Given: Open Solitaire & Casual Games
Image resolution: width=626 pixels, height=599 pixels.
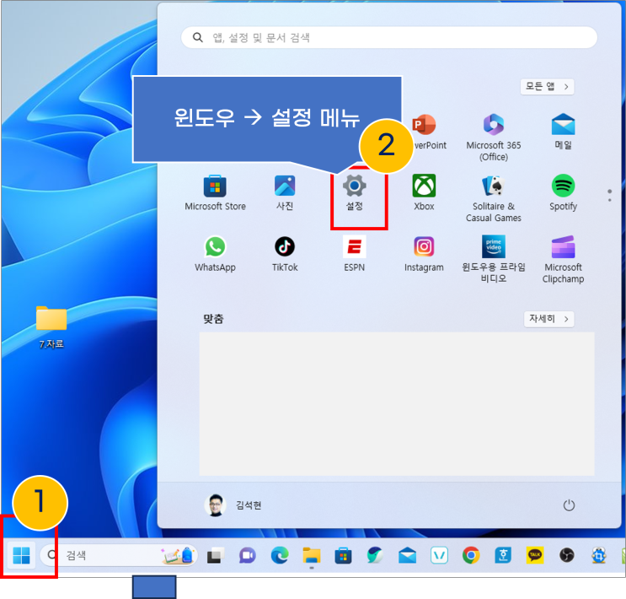Looking at the screenshot, I should coord(494,198).
